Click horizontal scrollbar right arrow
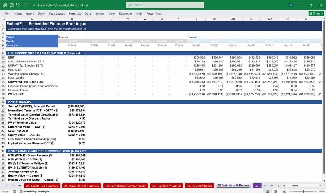 320,186
